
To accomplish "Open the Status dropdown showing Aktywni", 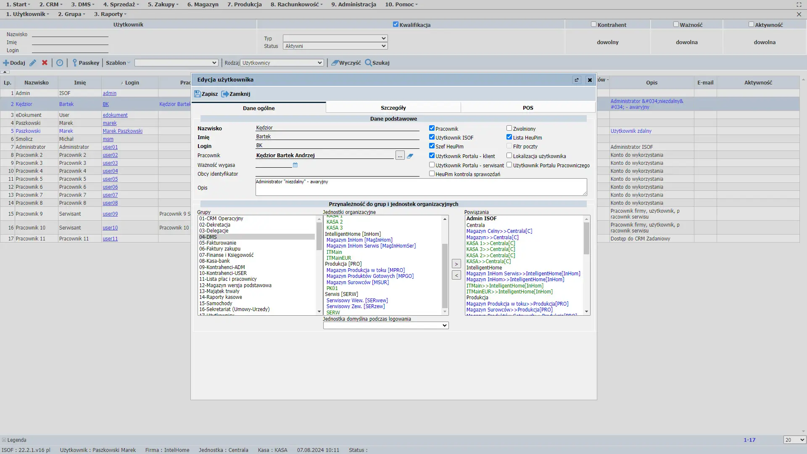I will pyautogui.click(x=335, y=46).
